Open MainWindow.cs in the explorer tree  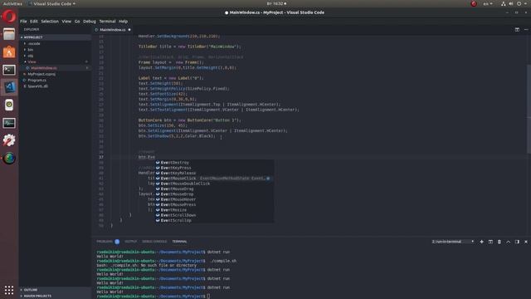coord(44,68)
